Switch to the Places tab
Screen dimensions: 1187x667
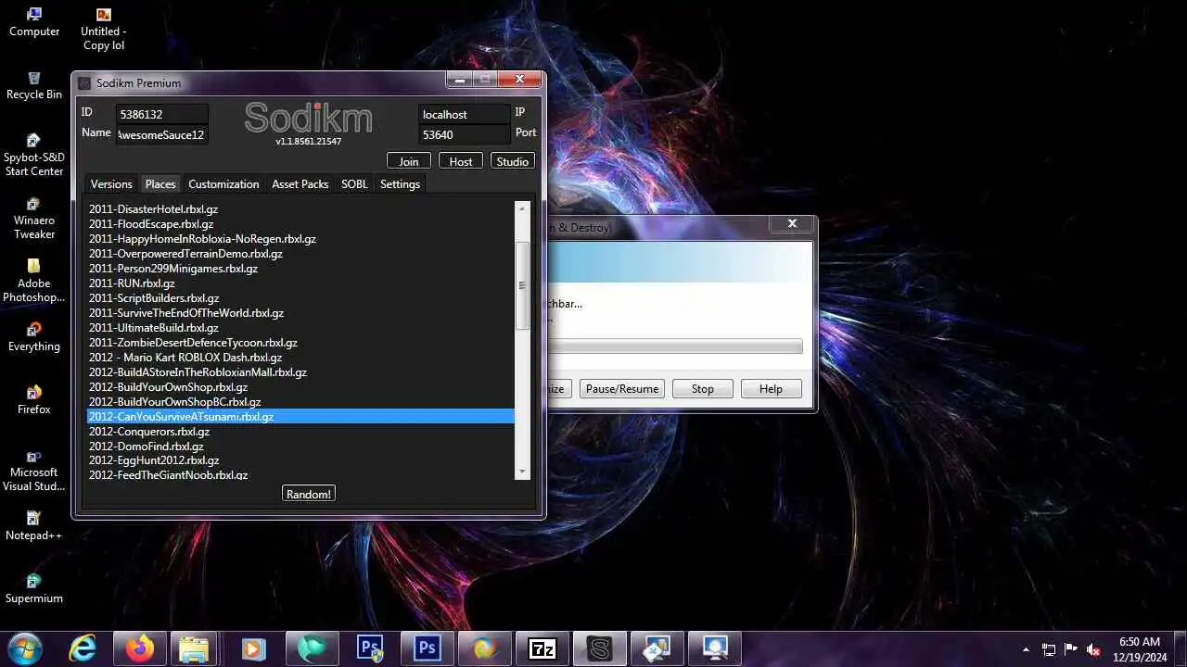160,184
